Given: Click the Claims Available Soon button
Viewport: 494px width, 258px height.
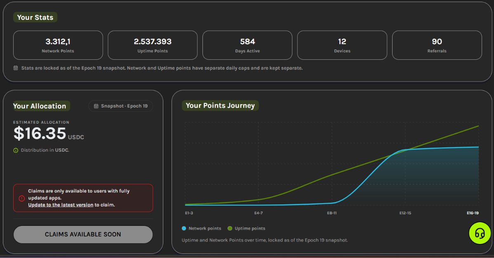Looking at the screenshot, I should click(x=83, y=235).
